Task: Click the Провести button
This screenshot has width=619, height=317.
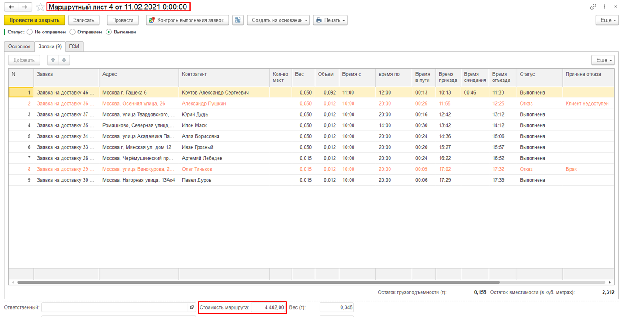Action: 123,20
